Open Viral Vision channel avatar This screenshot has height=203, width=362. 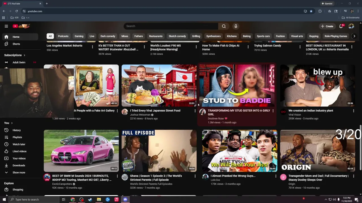coord(283,112)
